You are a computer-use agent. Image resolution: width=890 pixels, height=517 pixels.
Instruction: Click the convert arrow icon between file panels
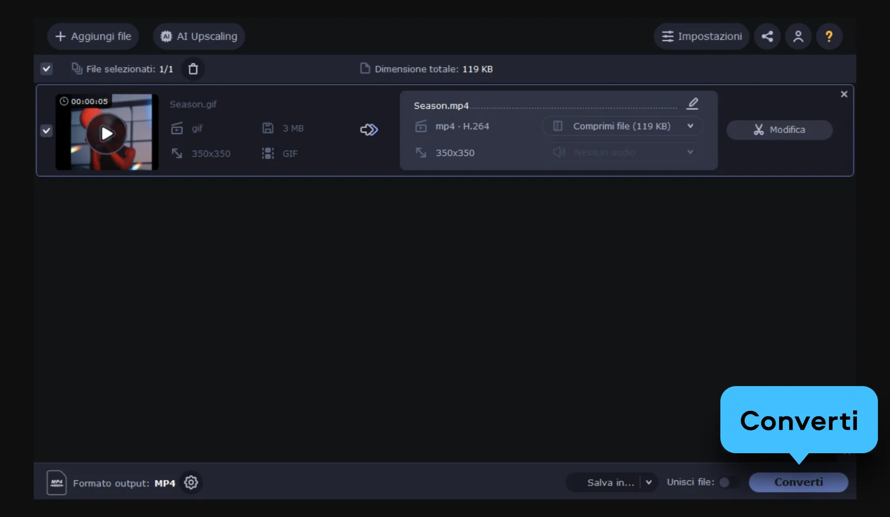pyautogui.click(x=368, y=130)
